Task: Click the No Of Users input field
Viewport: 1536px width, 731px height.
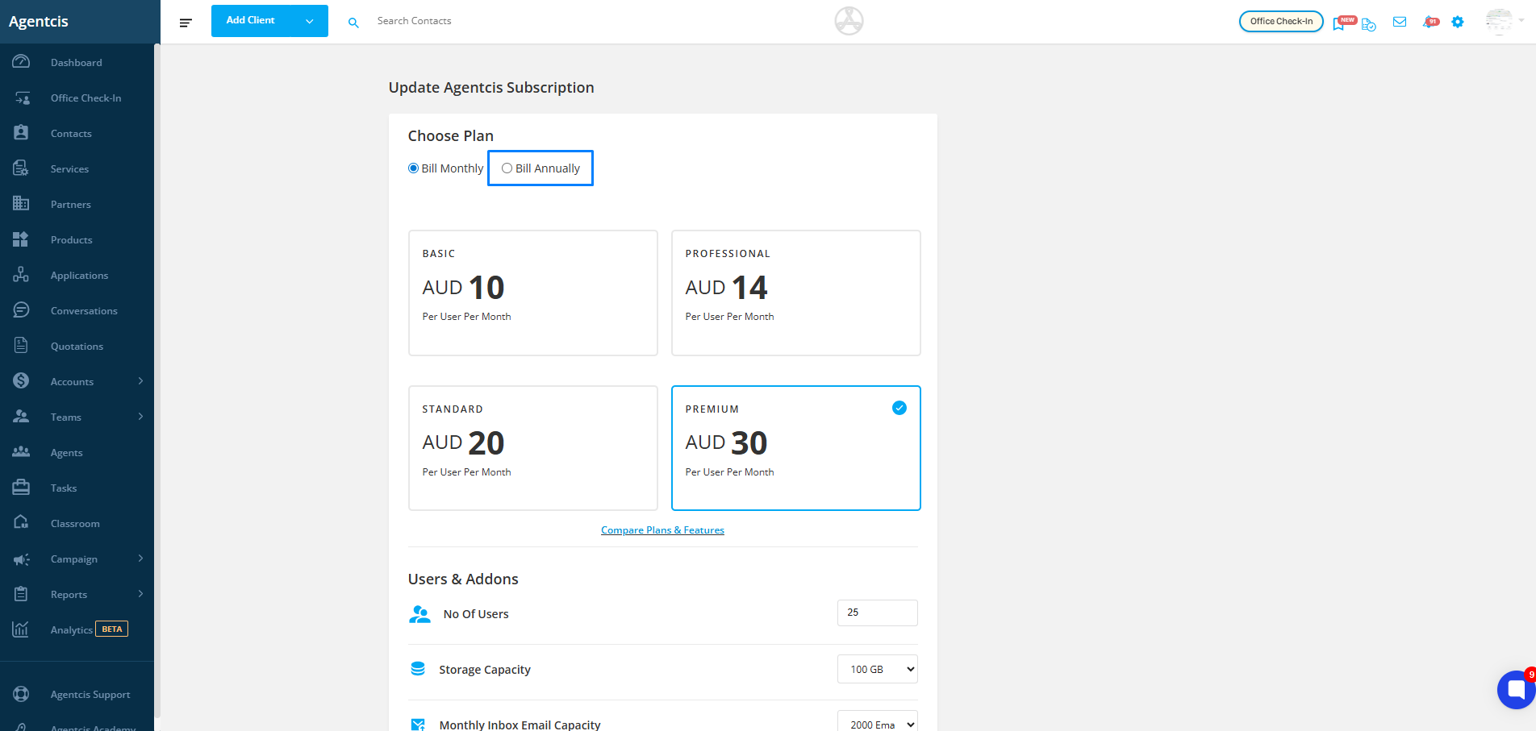Action: [x=878, y=613]
